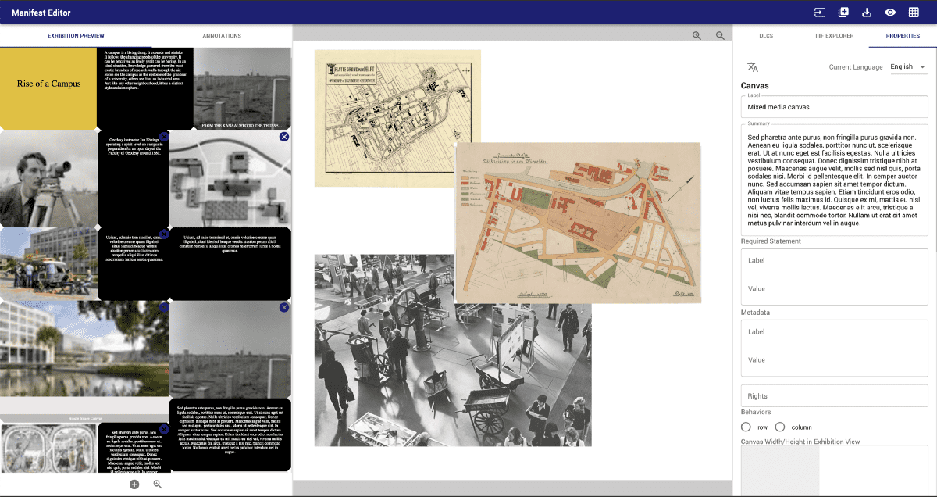Select the 'Rise of a Campus' yellow tile
Image resolution: width=937 pixels, height=497 pixels.
pyautogui.click(x=48, y=84)
